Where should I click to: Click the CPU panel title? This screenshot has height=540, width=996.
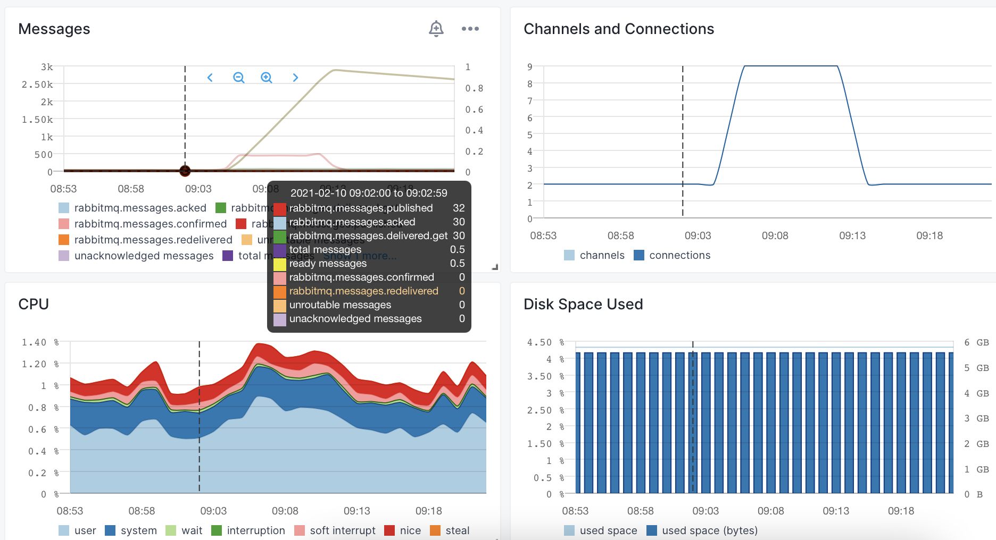point(34,304)
